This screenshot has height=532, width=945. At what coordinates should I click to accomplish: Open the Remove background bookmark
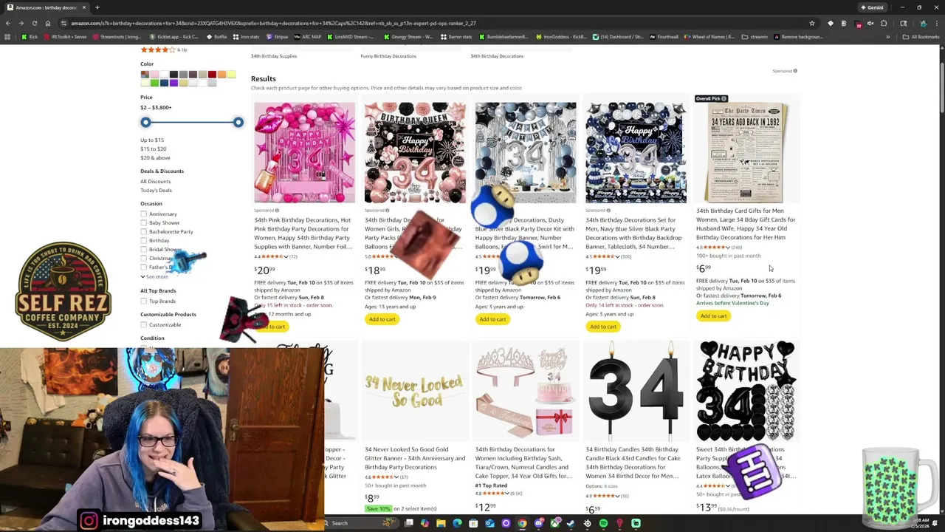797,36
